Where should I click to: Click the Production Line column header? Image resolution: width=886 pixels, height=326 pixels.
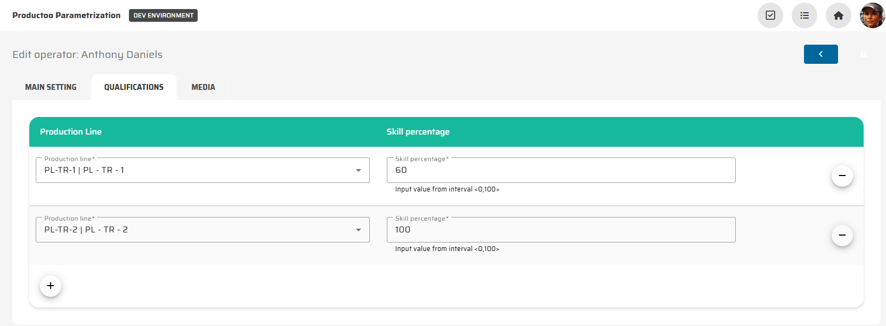[x=71, y=132]
